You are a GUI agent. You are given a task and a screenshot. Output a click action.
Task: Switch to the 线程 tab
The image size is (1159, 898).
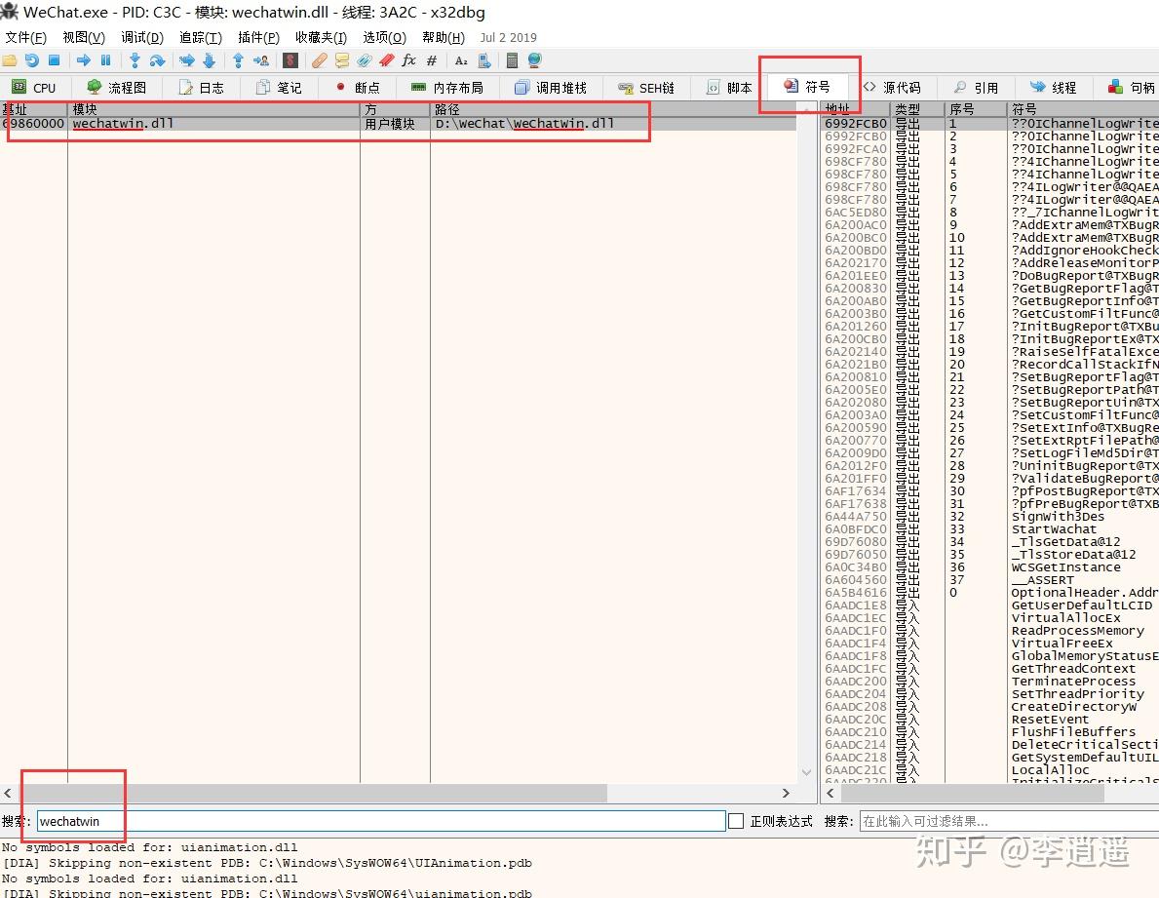(x=1054, y=87)
